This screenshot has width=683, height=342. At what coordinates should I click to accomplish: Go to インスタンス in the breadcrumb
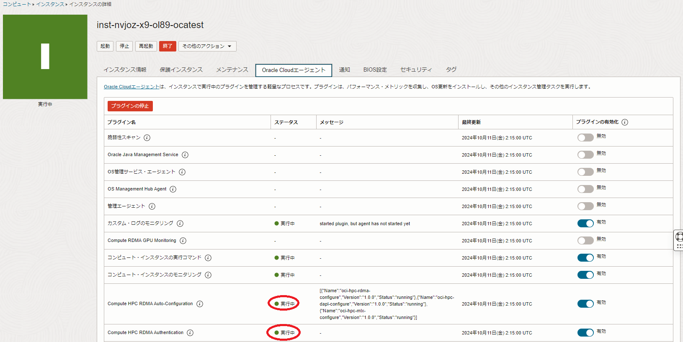click(50, 4)
